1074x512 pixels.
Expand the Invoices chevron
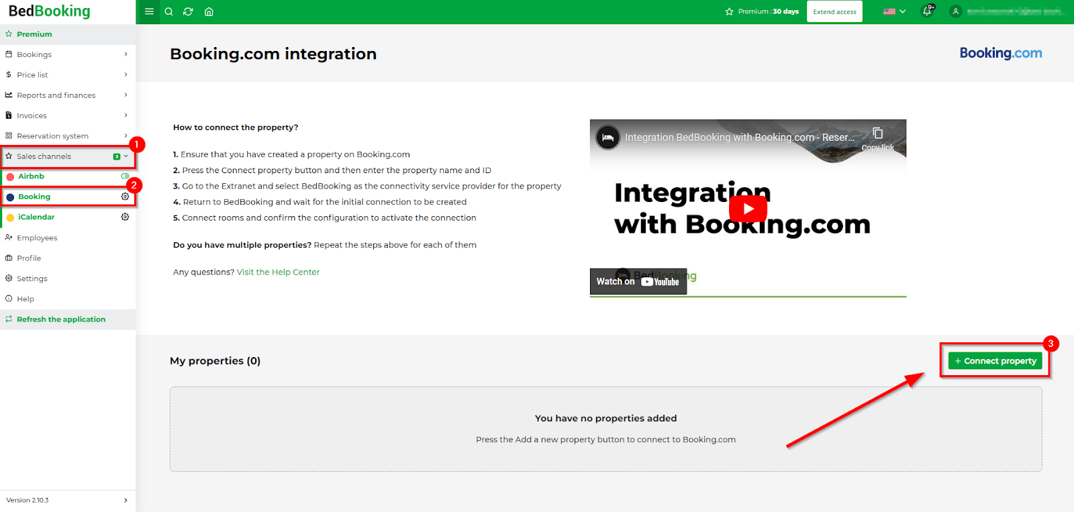tap(126, 115)
